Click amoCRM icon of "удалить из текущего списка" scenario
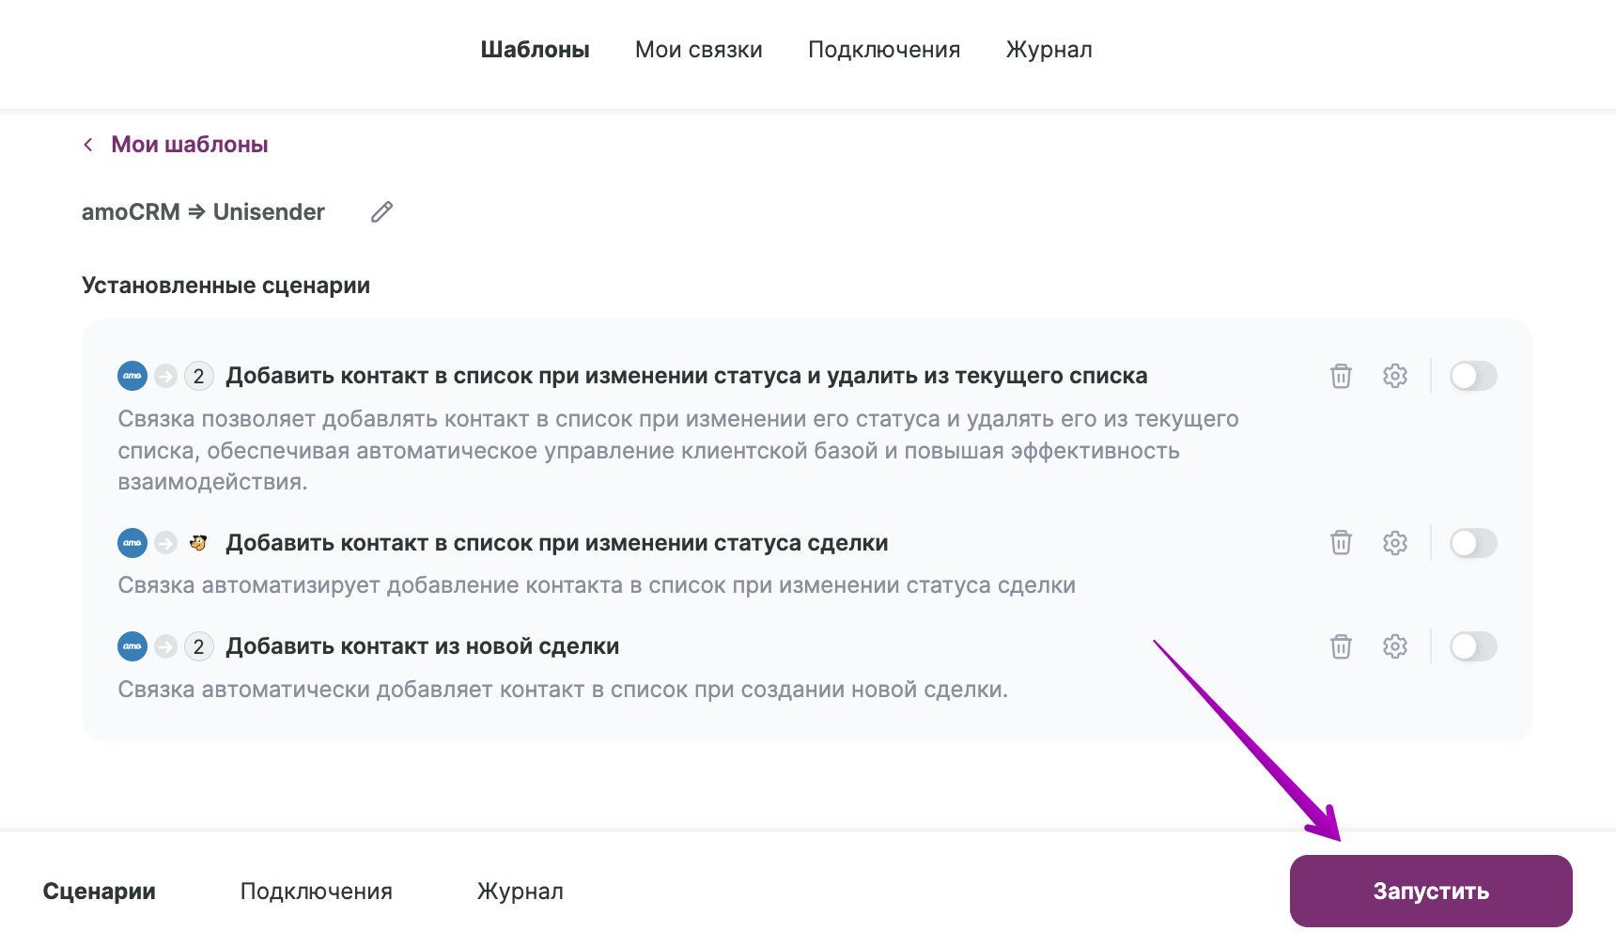Viewport: 1616px width, 947px height. 132,376
